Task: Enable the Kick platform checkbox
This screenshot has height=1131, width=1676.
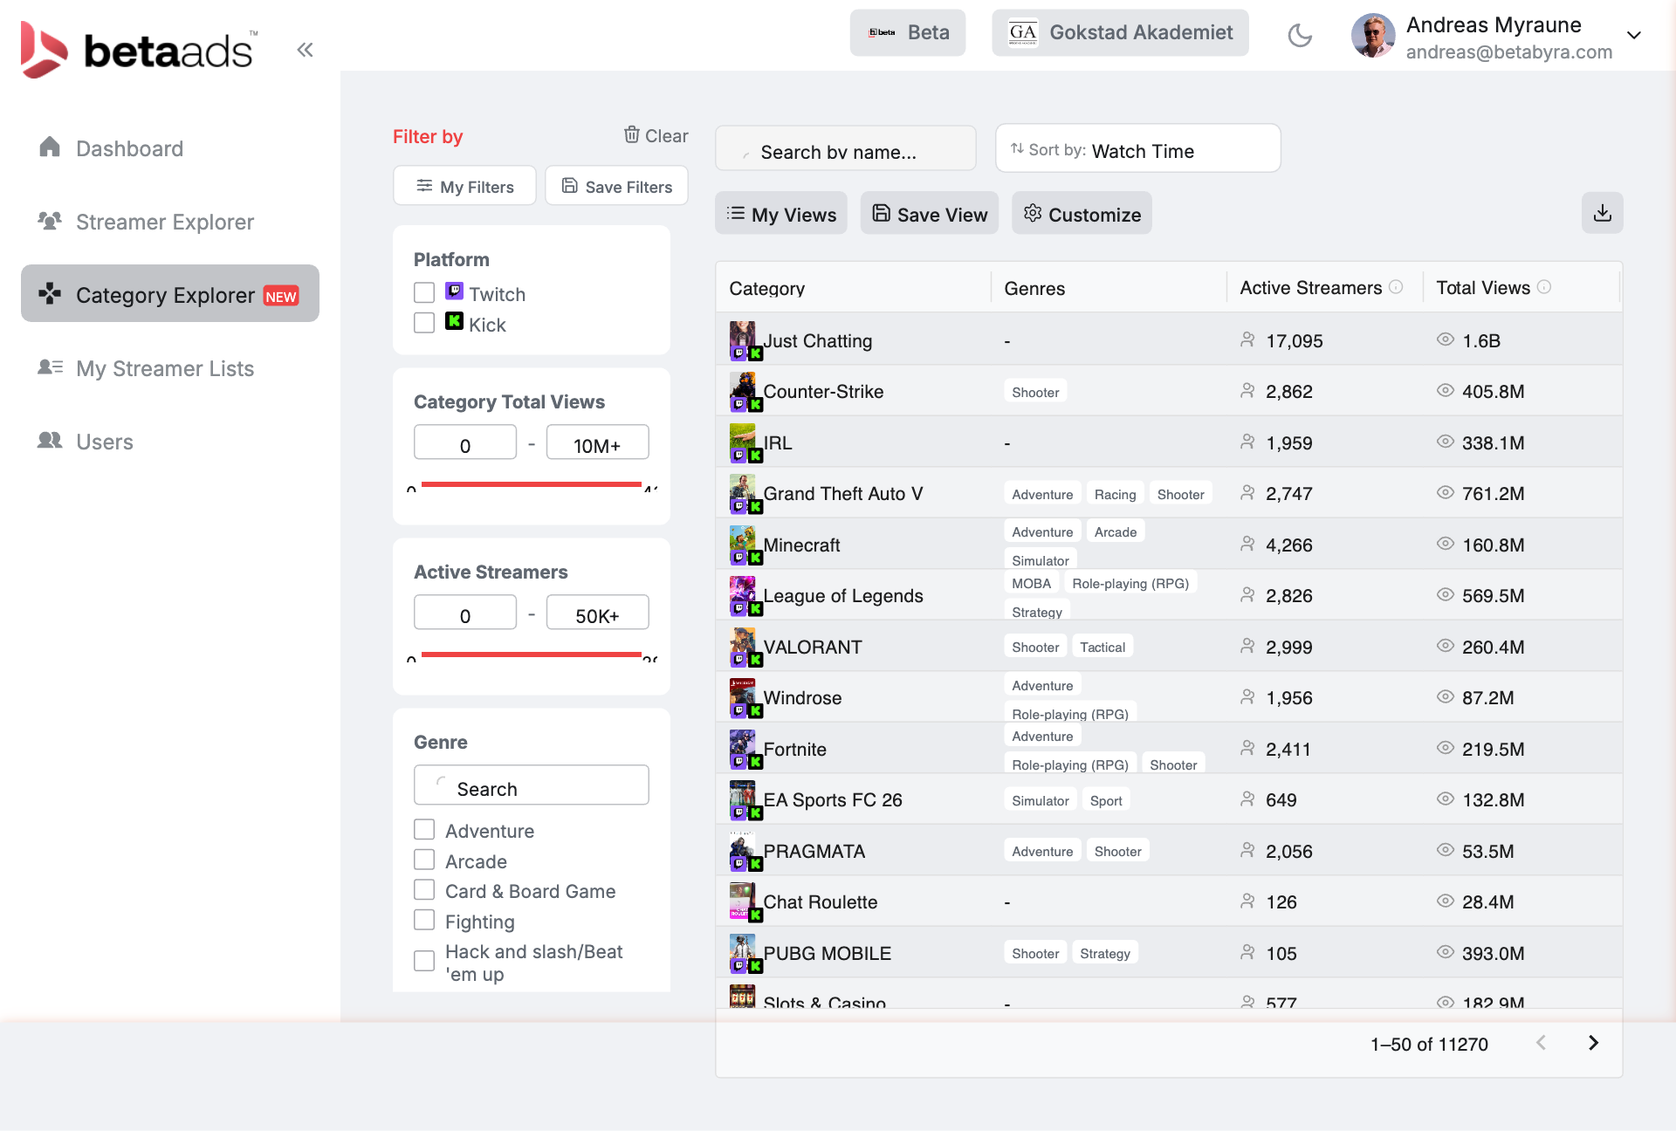Action: 424,323
